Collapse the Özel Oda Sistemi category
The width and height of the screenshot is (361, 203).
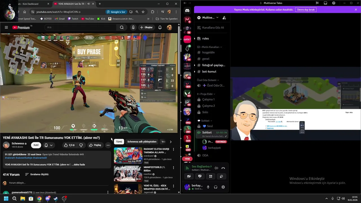click(208, 80)
